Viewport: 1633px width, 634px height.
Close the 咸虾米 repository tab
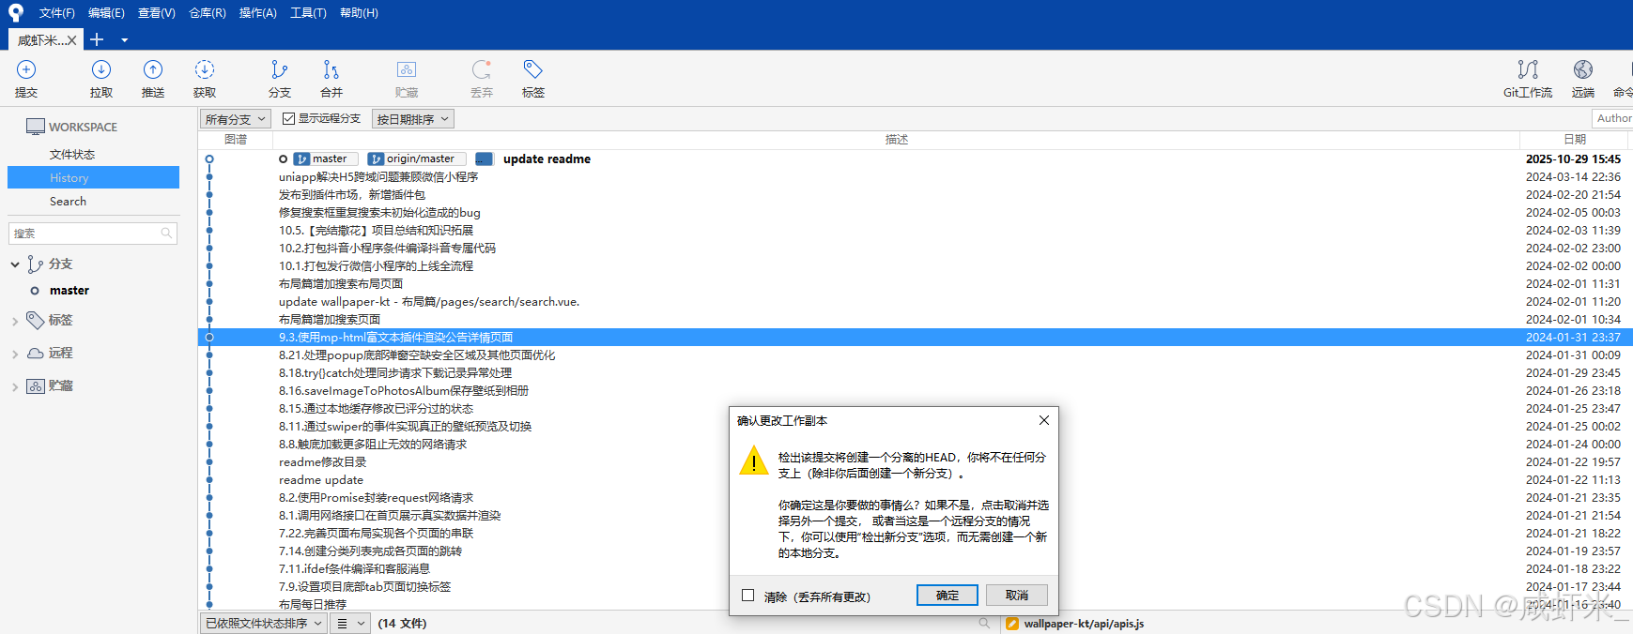pyautogui.click(x=71, y=40)
